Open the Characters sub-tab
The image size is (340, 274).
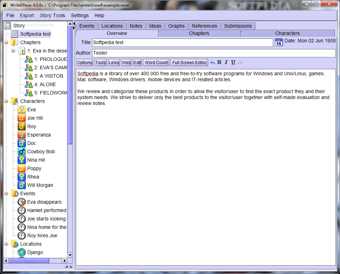coord(287,33)
